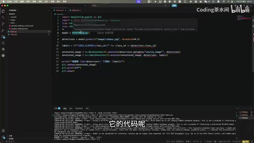Open the Output panel tab
The width and height of the screenshot is (254, 143).
click(x=71, y=108)
